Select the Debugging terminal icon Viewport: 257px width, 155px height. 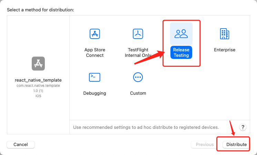[95, 77]
